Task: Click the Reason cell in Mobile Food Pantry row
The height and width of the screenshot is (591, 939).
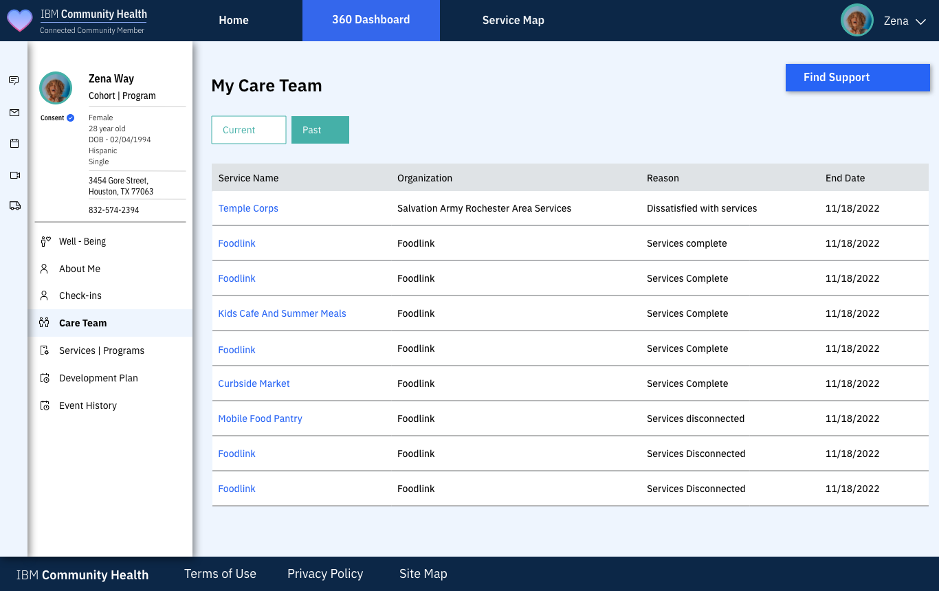Action: click(x=696, y=419)
